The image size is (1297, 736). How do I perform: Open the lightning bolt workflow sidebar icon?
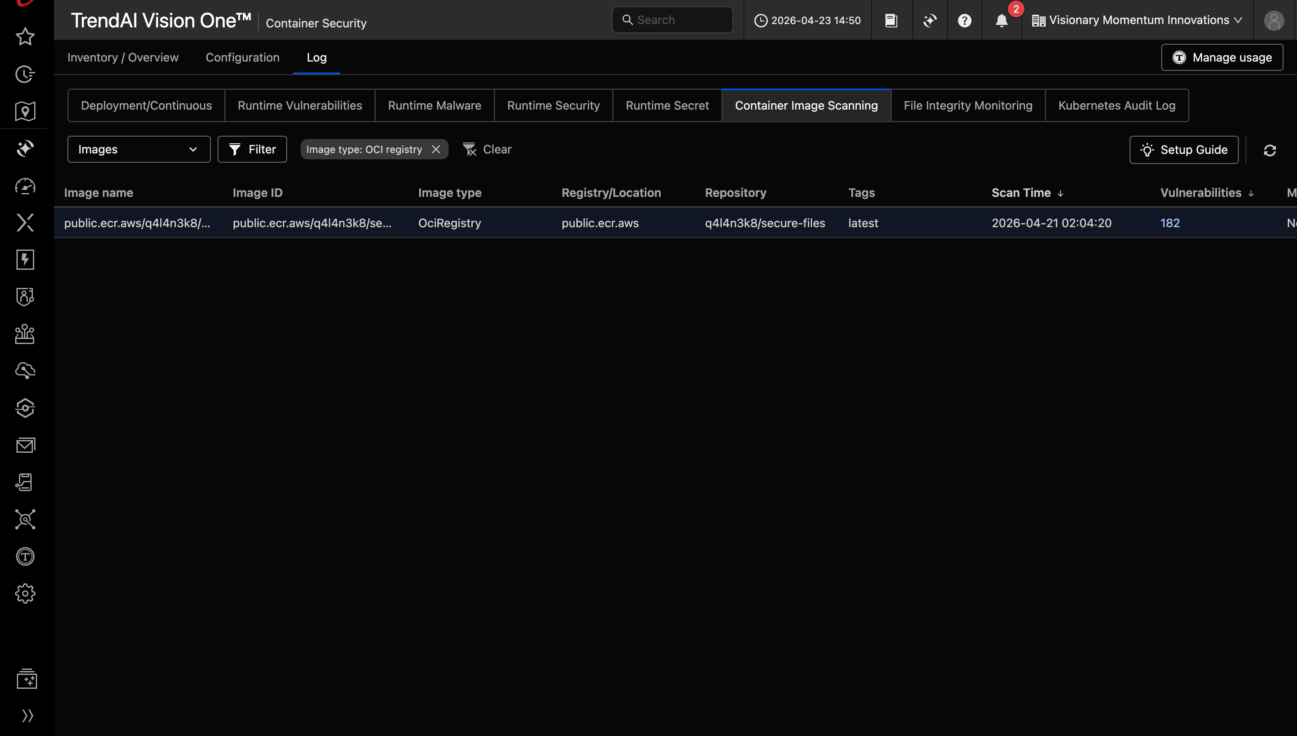point(25,260)
